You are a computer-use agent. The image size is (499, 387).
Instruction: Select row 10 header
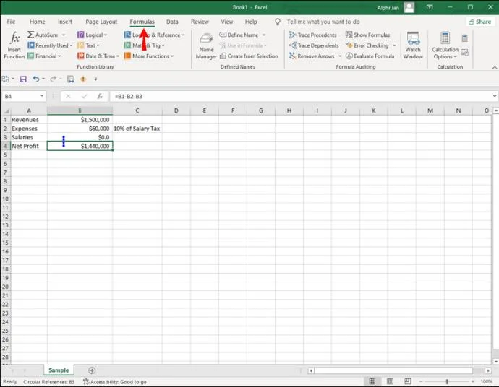coord(5,199)
